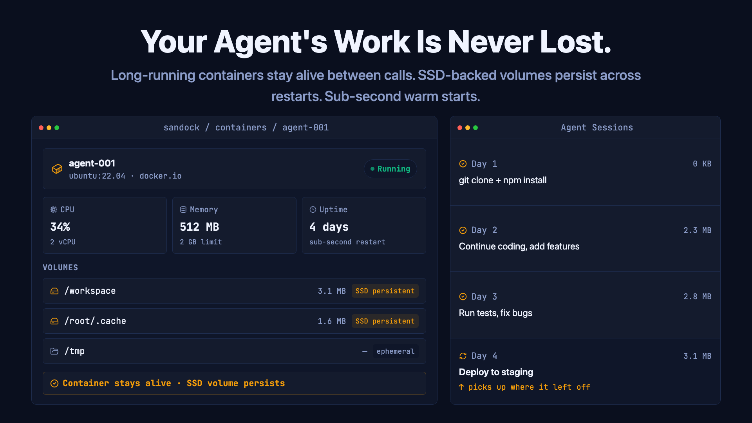This screenshot has width=752, height=423.
Task: Click 'sandock' in the breadcrumb path
Action: click(181, 128)
